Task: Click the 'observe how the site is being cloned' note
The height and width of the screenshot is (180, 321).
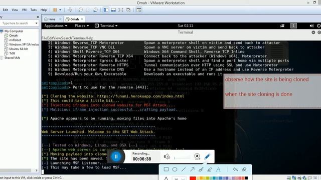Action: pos(267,79)
